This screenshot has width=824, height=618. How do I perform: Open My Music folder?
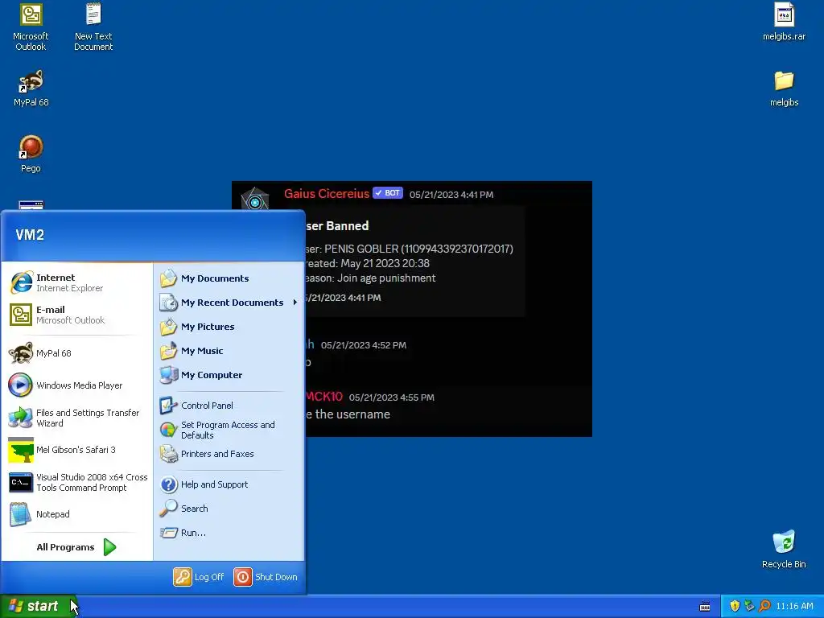pyautogui.click(x=229, y=351)
